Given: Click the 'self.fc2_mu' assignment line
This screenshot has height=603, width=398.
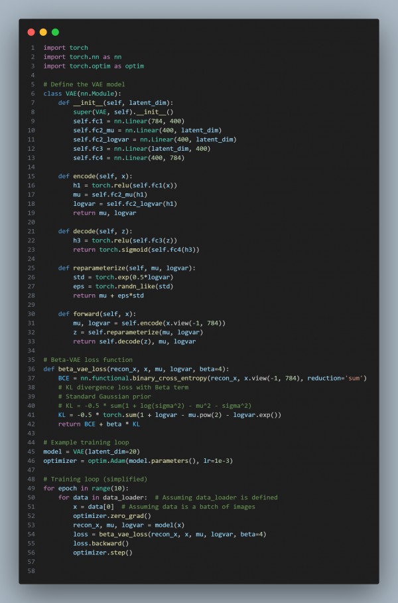Looking at the screenshot, I should point(147,130).
